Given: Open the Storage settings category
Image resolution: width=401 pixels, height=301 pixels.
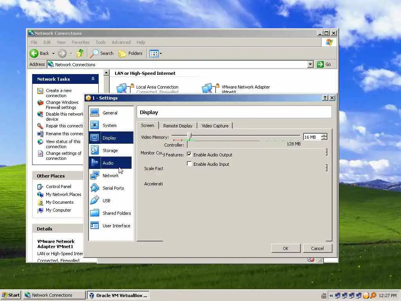Looking at the screenshot, I should tap(111, 150).
